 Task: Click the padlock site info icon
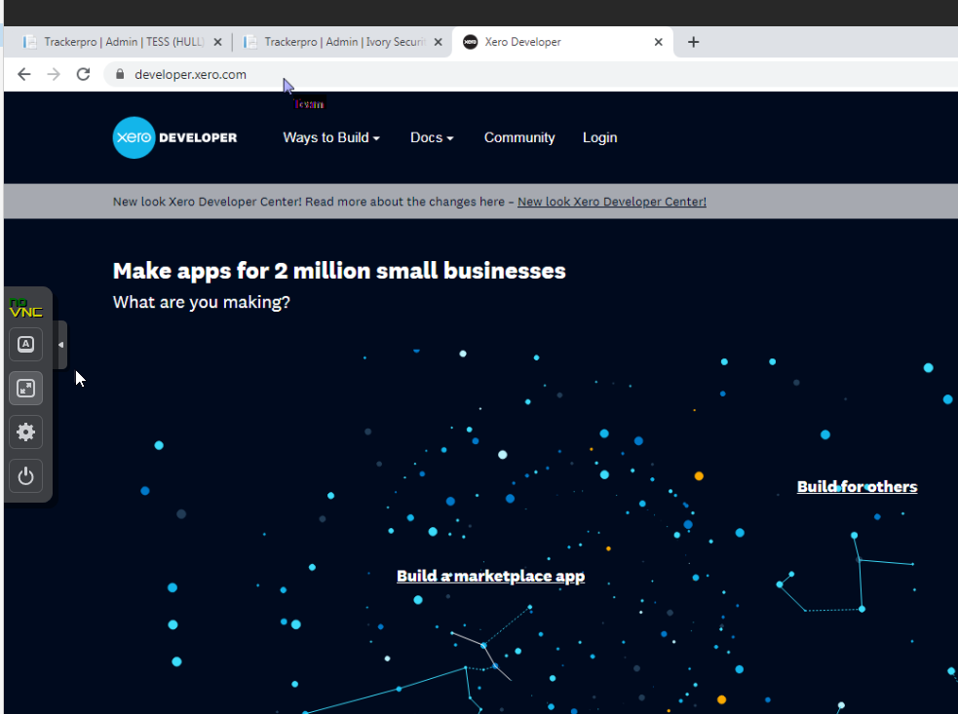120,74
